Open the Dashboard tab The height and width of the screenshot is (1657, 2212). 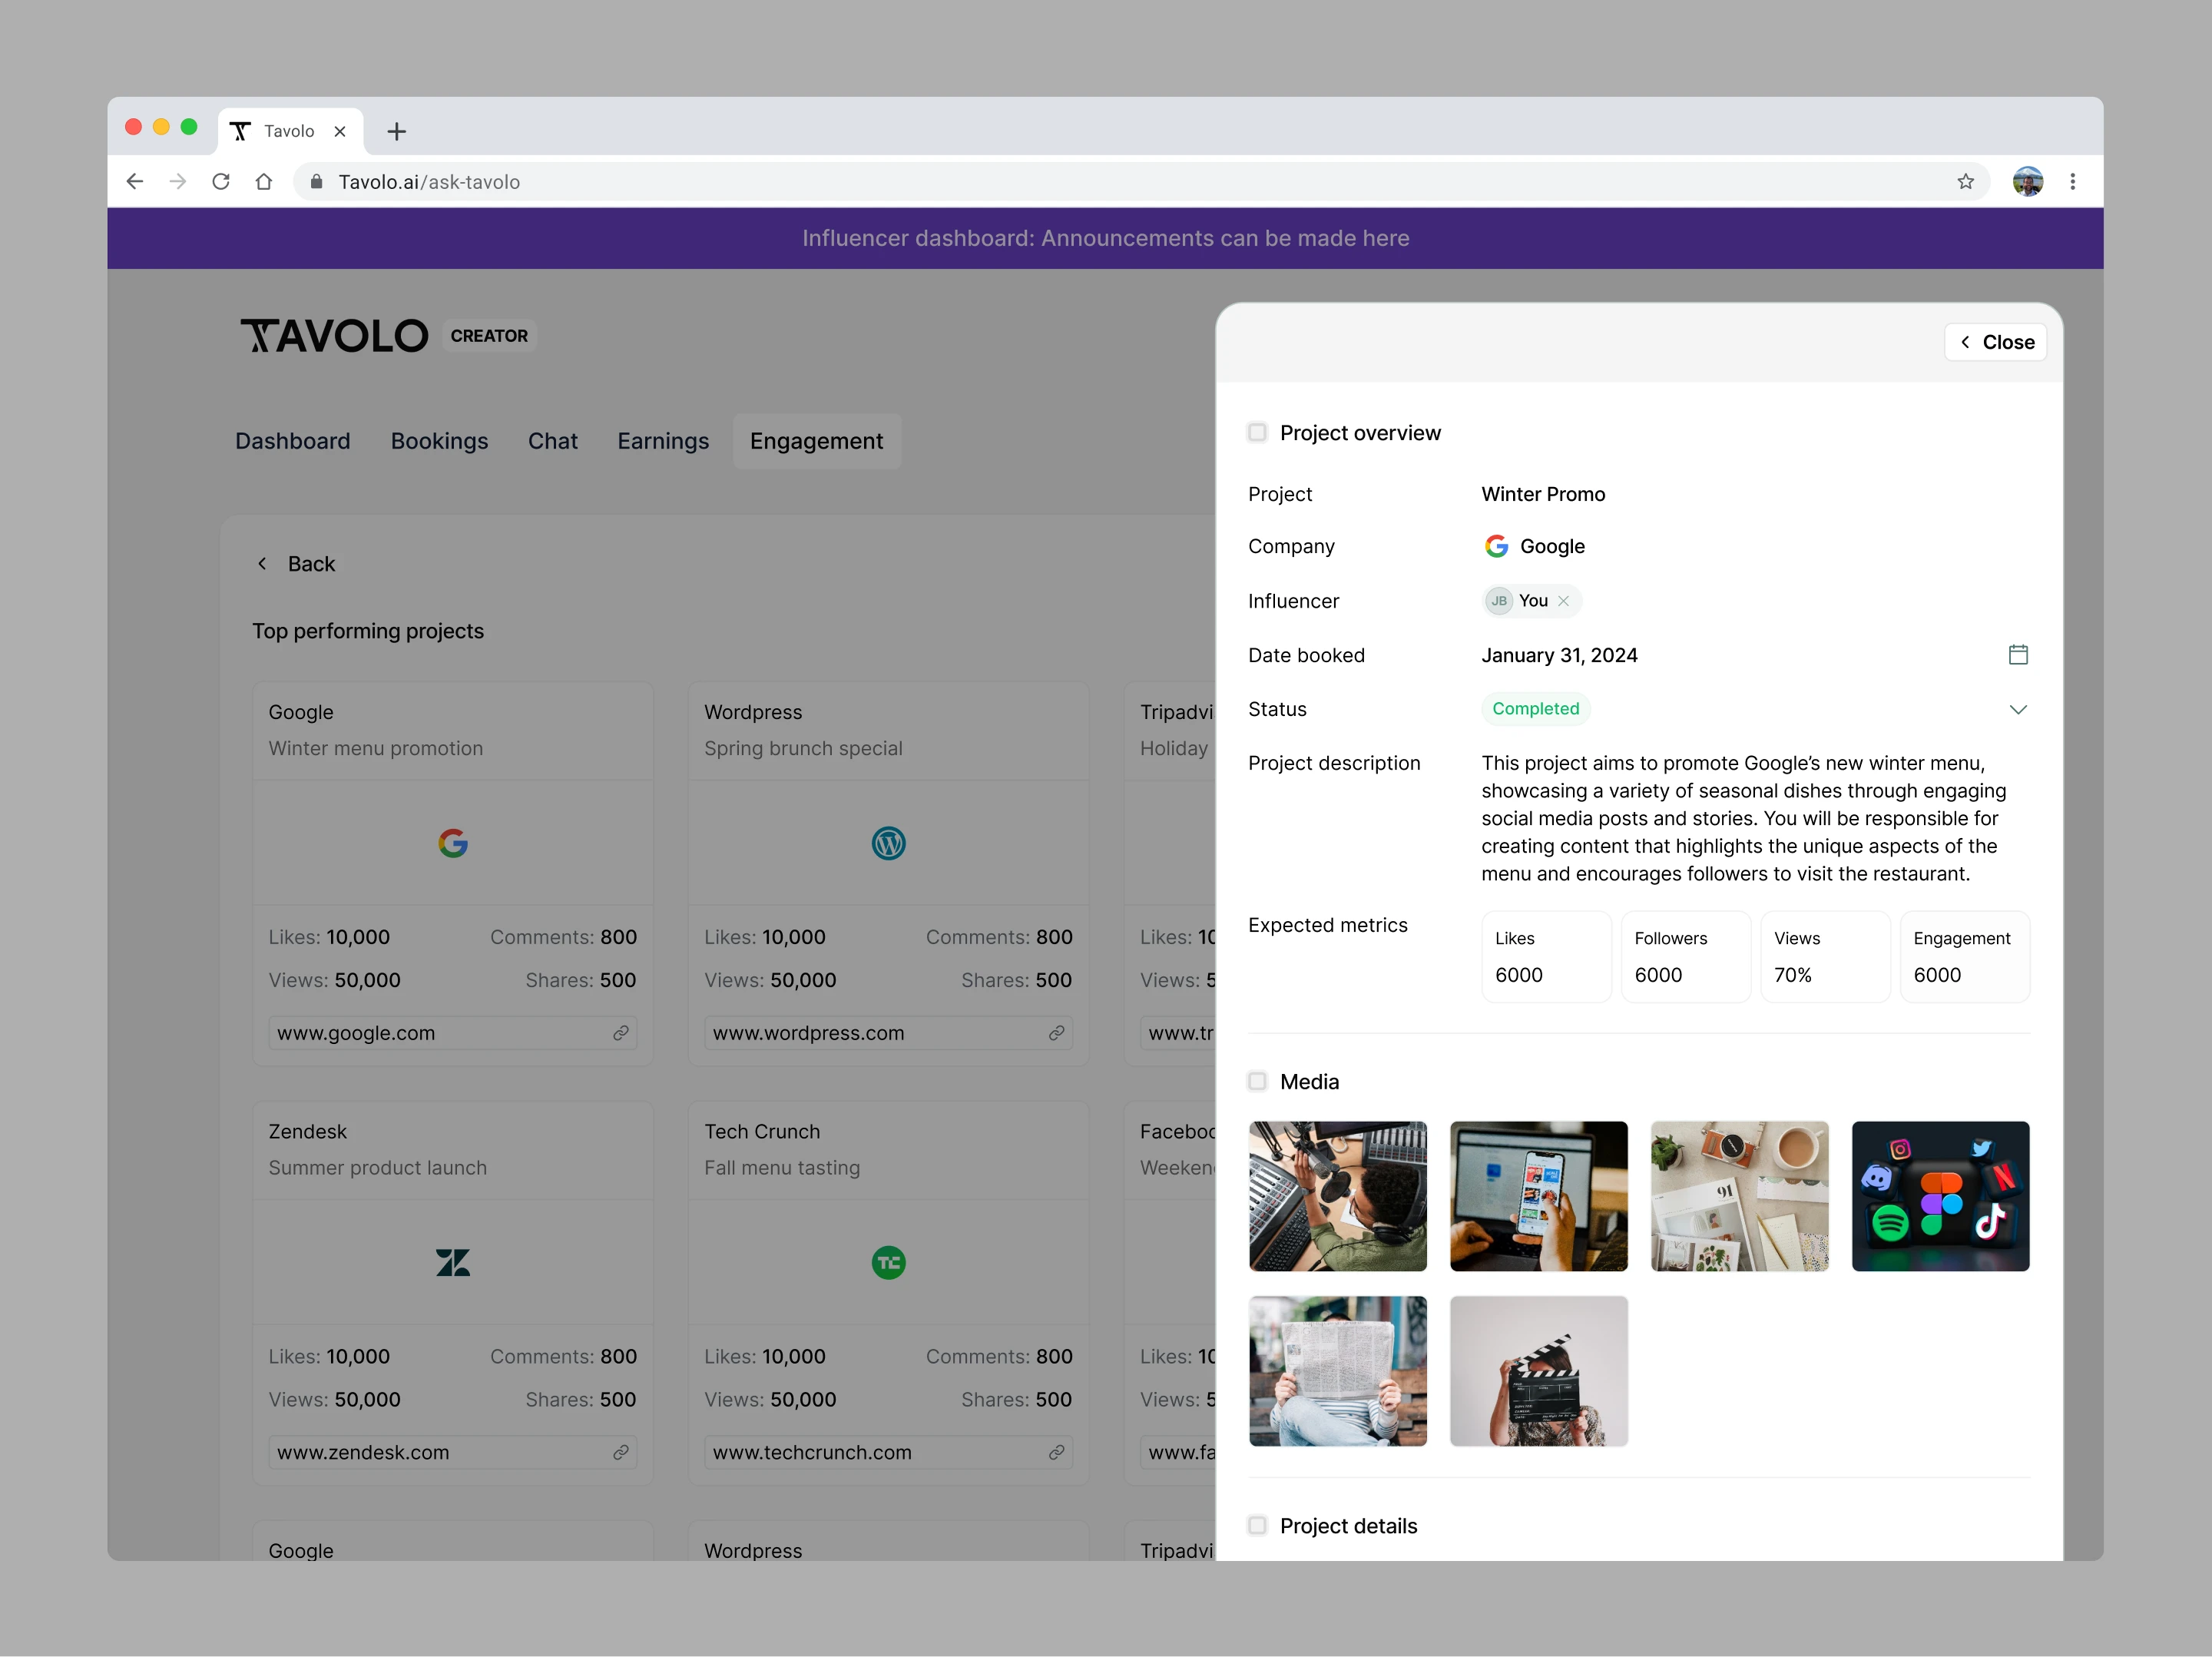click(x=293, y=441)
